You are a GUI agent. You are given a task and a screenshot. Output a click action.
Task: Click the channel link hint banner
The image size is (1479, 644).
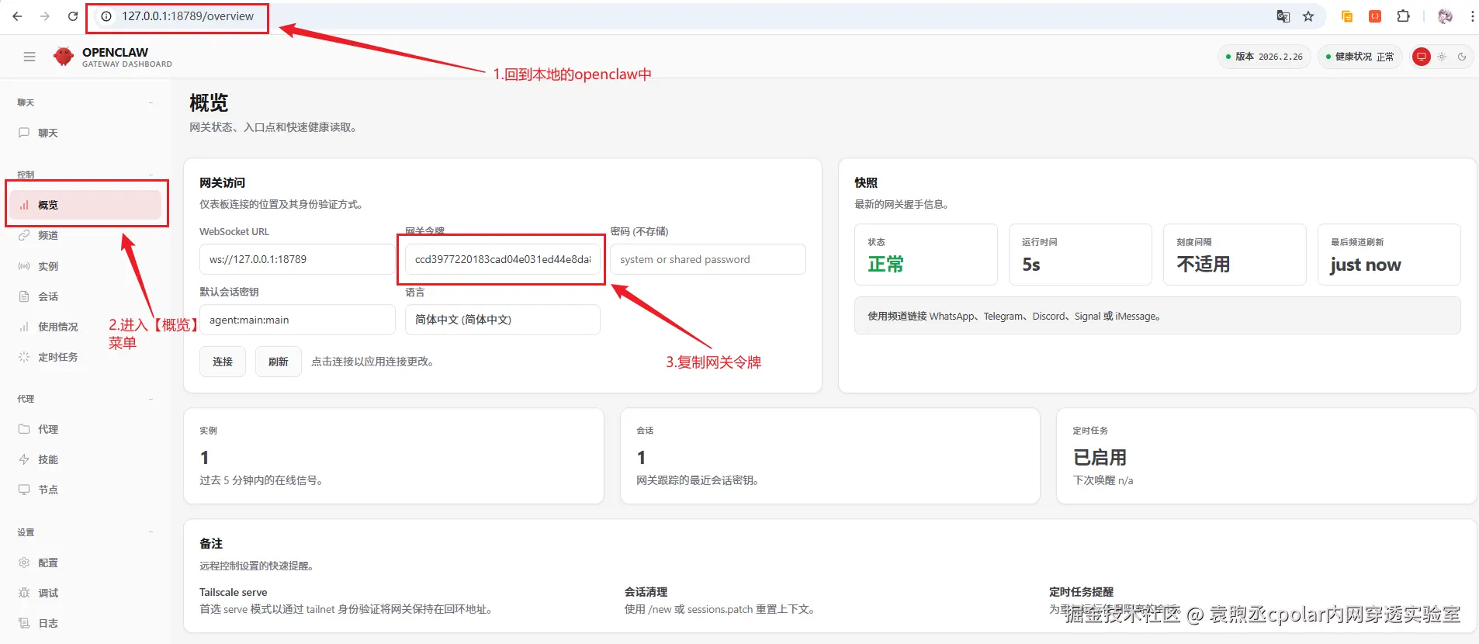1158,316
